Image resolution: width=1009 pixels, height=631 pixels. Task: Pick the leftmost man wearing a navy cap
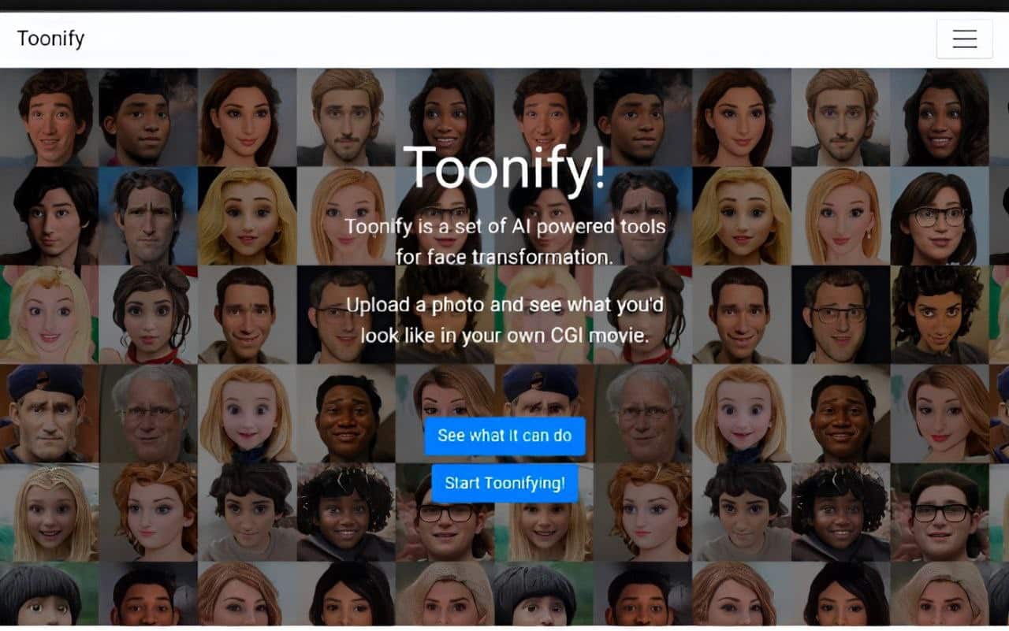[x=50, y=414]
